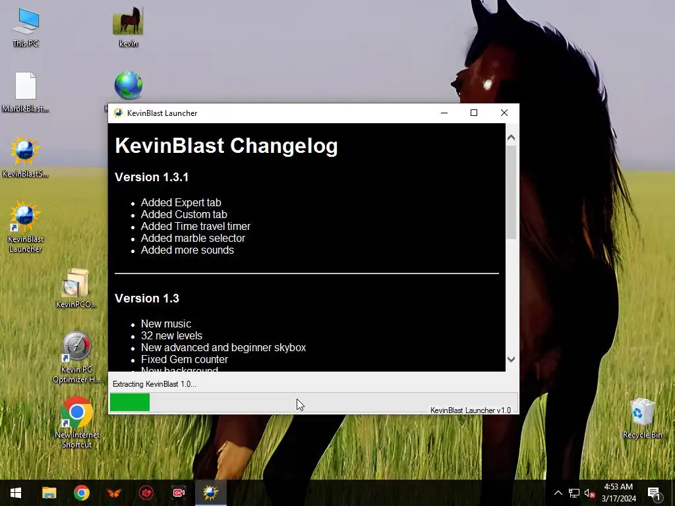The image size is (675, 506).
Task: Open Kevin PC Optimizer shortcut
Action: (76, 357)
